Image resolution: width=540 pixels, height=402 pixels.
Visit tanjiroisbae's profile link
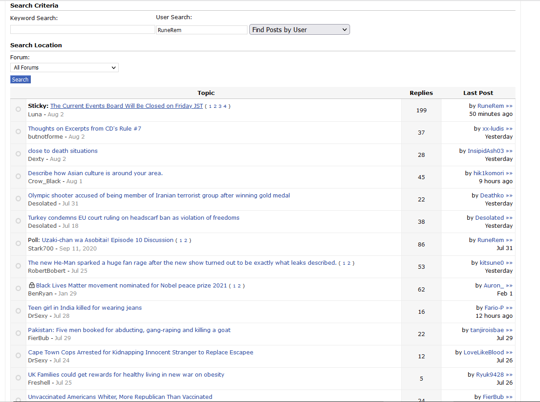487,330
